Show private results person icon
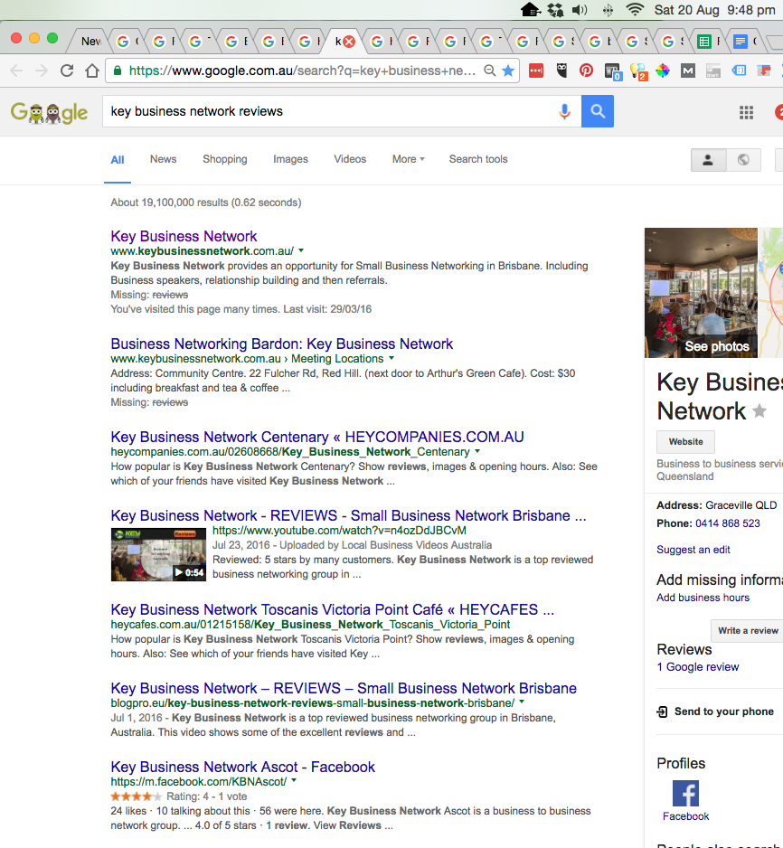This screenshot has width=783, height=848. point(708,160)
